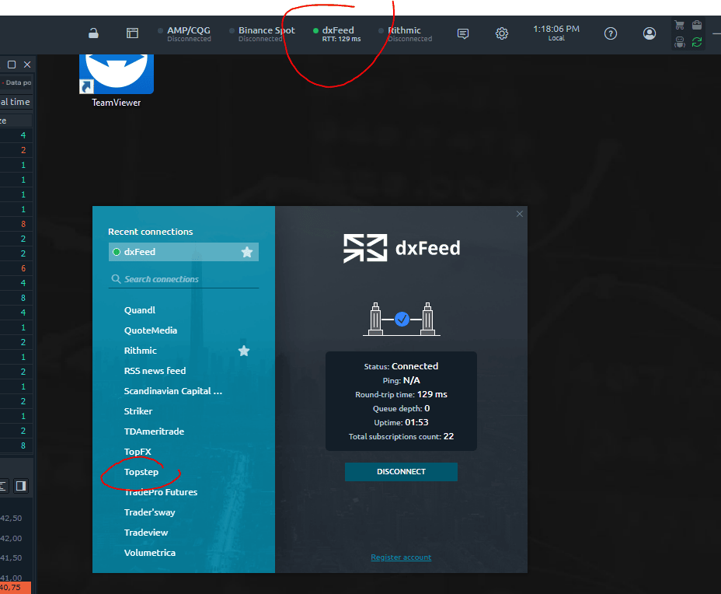Click the briefcase icon in top bar
Viewport: 721px width, 594px height.
(697, 25)
